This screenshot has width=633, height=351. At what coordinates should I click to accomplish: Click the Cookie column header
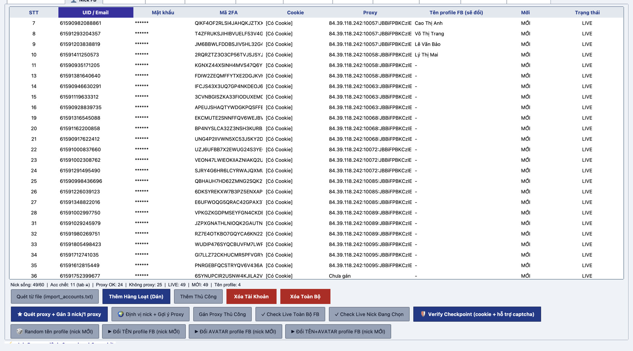point(295,13)
